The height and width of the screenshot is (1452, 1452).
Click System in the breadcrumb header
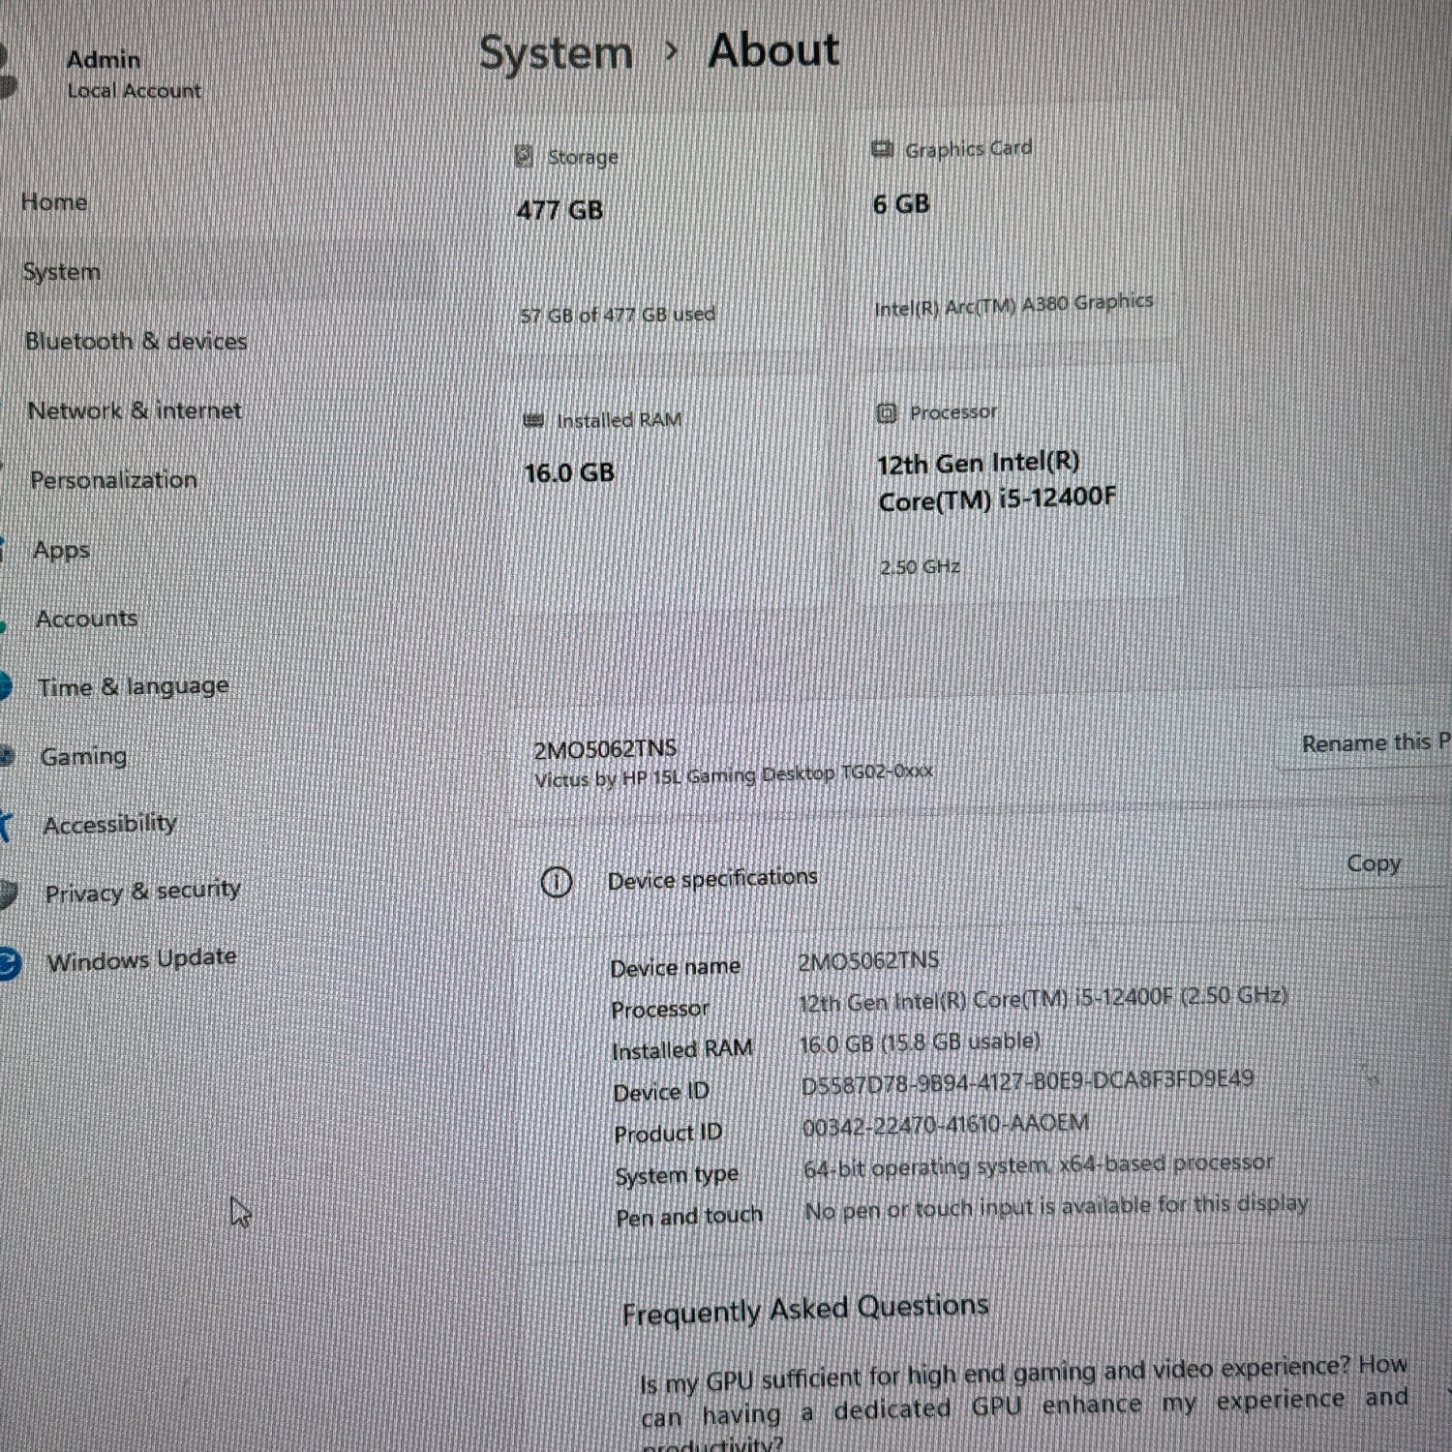(x=556, y=53)
